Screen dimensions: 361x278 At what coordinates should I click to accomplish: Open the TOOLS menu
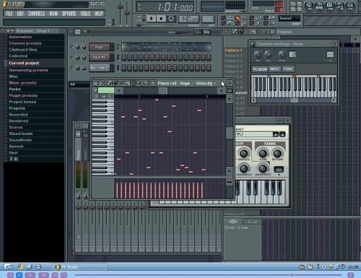tap(85, 14)
